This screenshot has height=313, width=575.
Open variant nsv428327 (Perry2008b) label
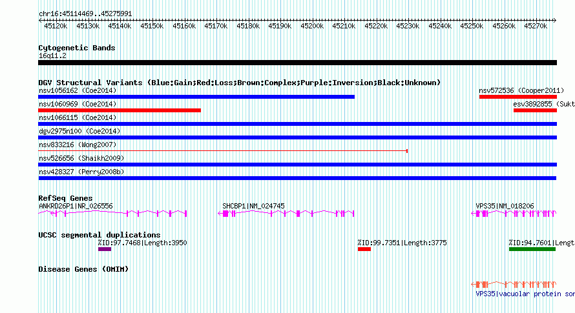pyautogui.click(x=81, y=172)
